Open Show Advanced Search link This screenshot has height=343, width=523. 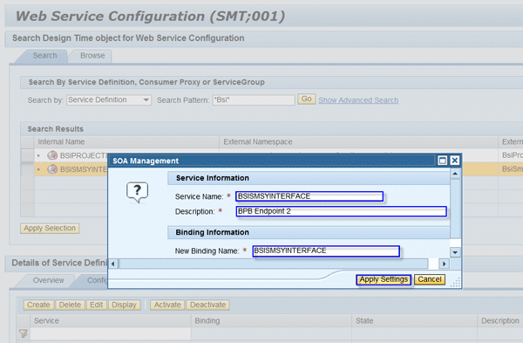pos(358,100)
